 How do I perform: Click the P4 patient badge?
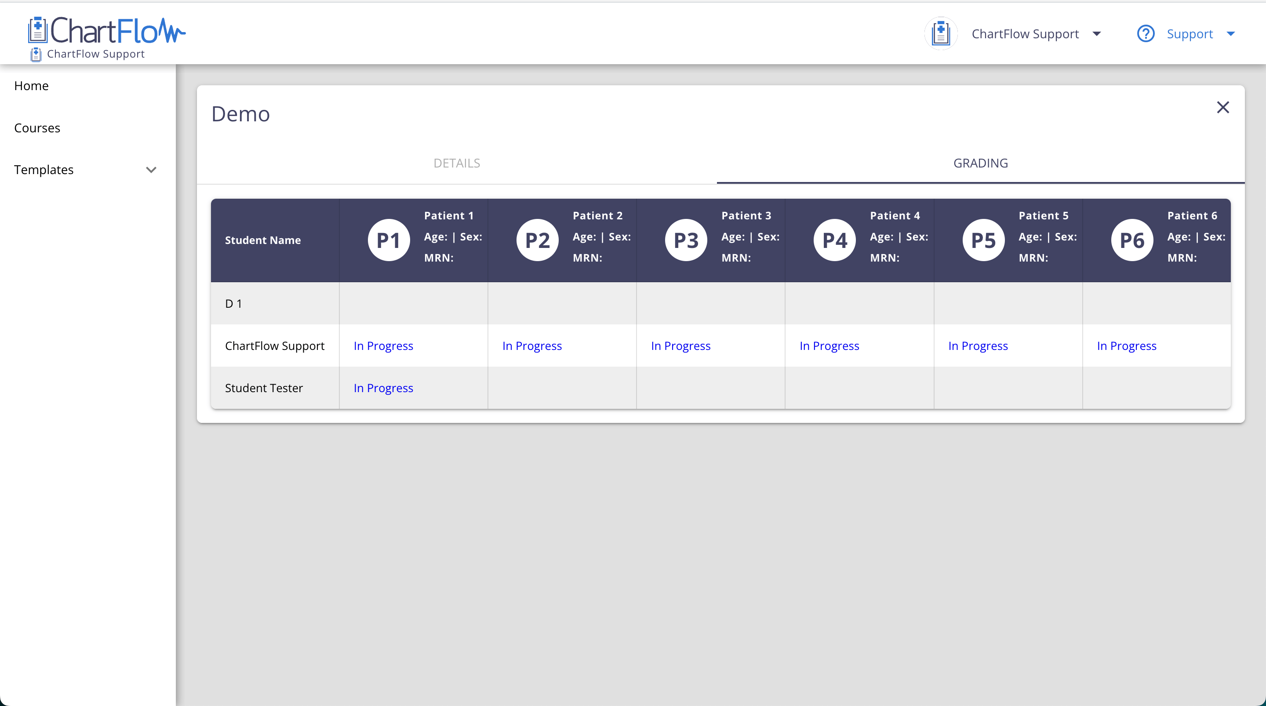[834, 240]
